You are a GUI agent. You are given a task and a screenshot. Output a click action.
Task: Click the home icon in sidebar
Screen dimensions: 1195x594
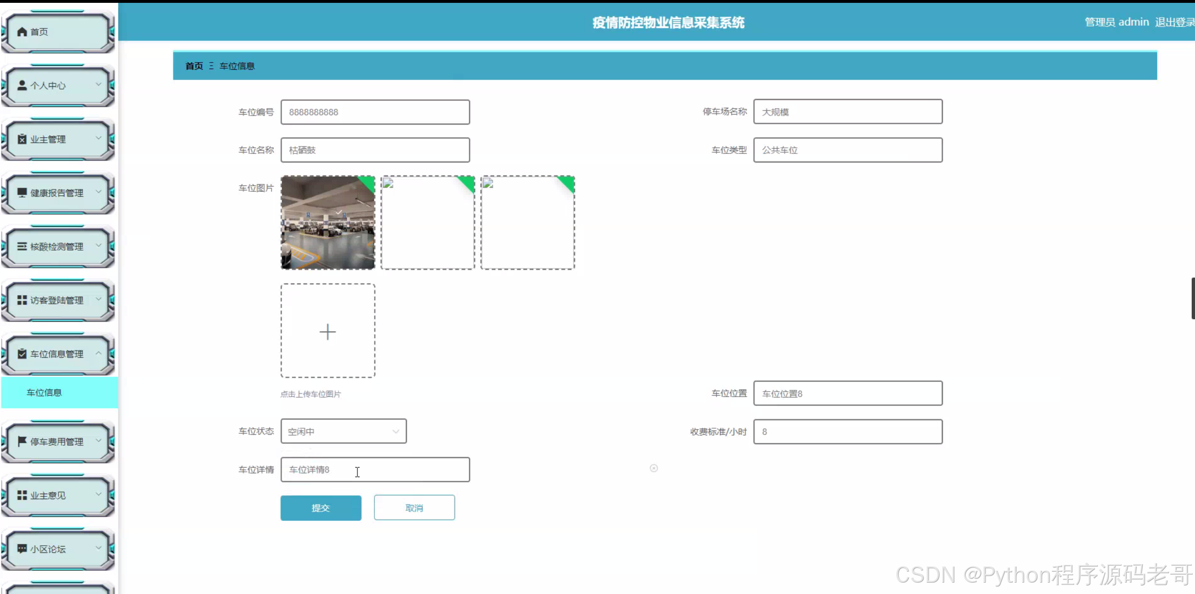pyautogui.click(x=22, y=32)
